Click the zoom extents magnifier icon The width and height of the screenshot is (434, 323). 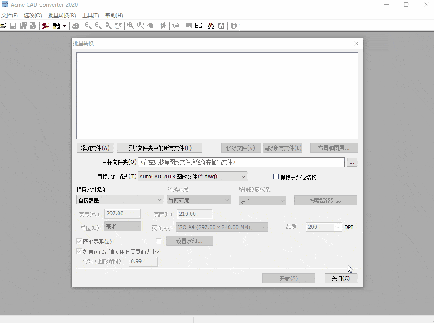pyautogui.click(x=131, y=26)
